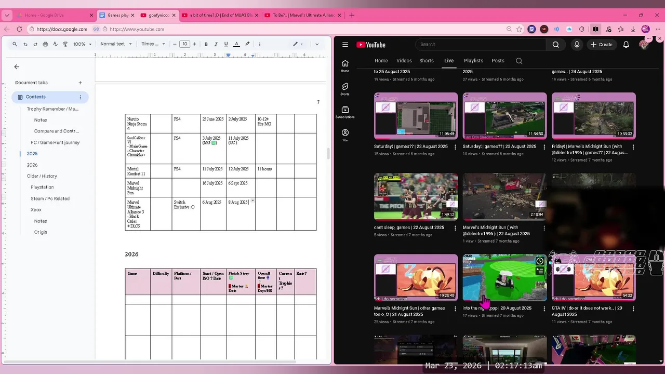Collapse the Docs menus with chevron
The image size is (665, 374).
click(317, 44)
